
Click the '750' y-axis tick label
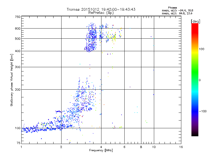point(18,17)
